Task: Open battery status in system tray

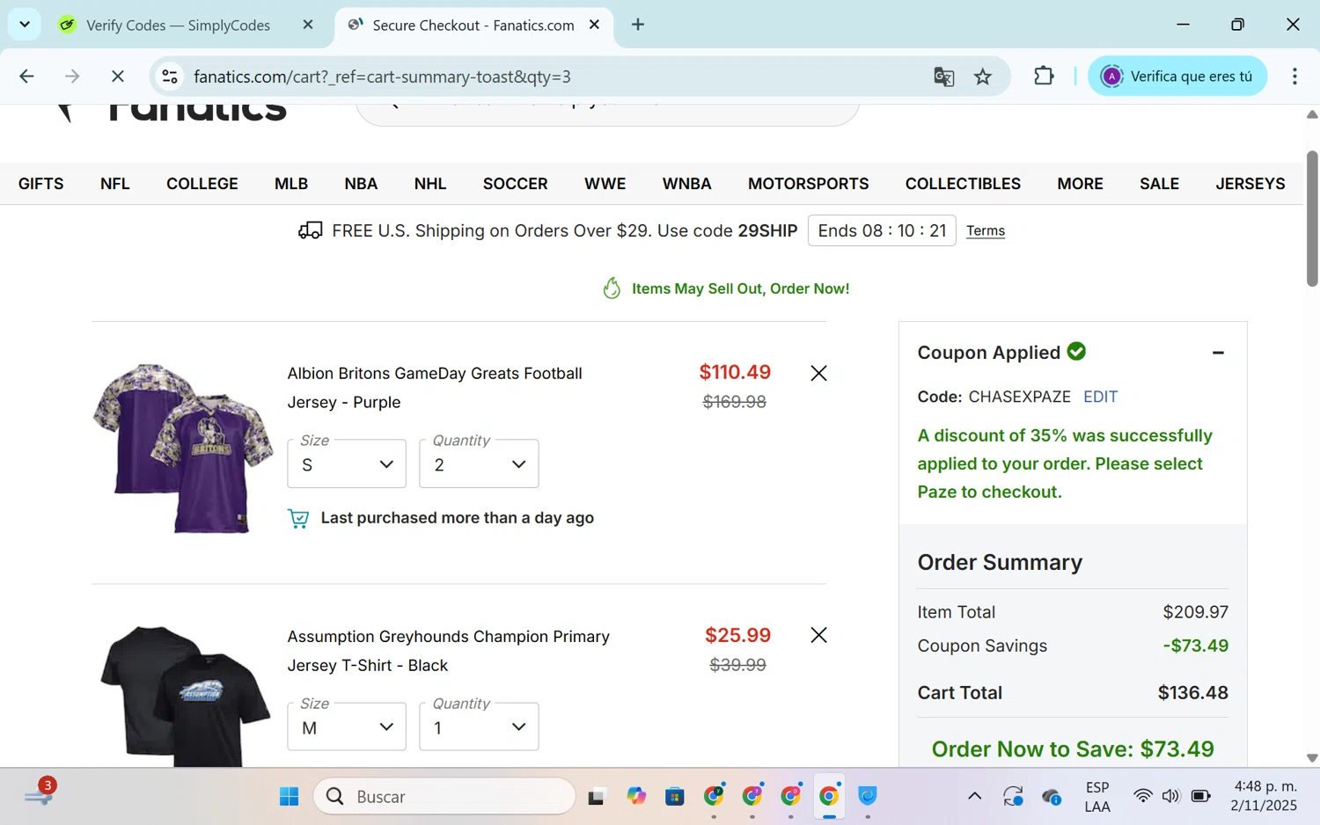Action: (x=1200, y=797)
